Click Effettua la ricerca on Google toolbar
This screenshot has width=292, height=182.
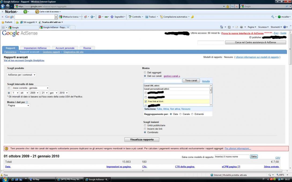click(69, 17)
